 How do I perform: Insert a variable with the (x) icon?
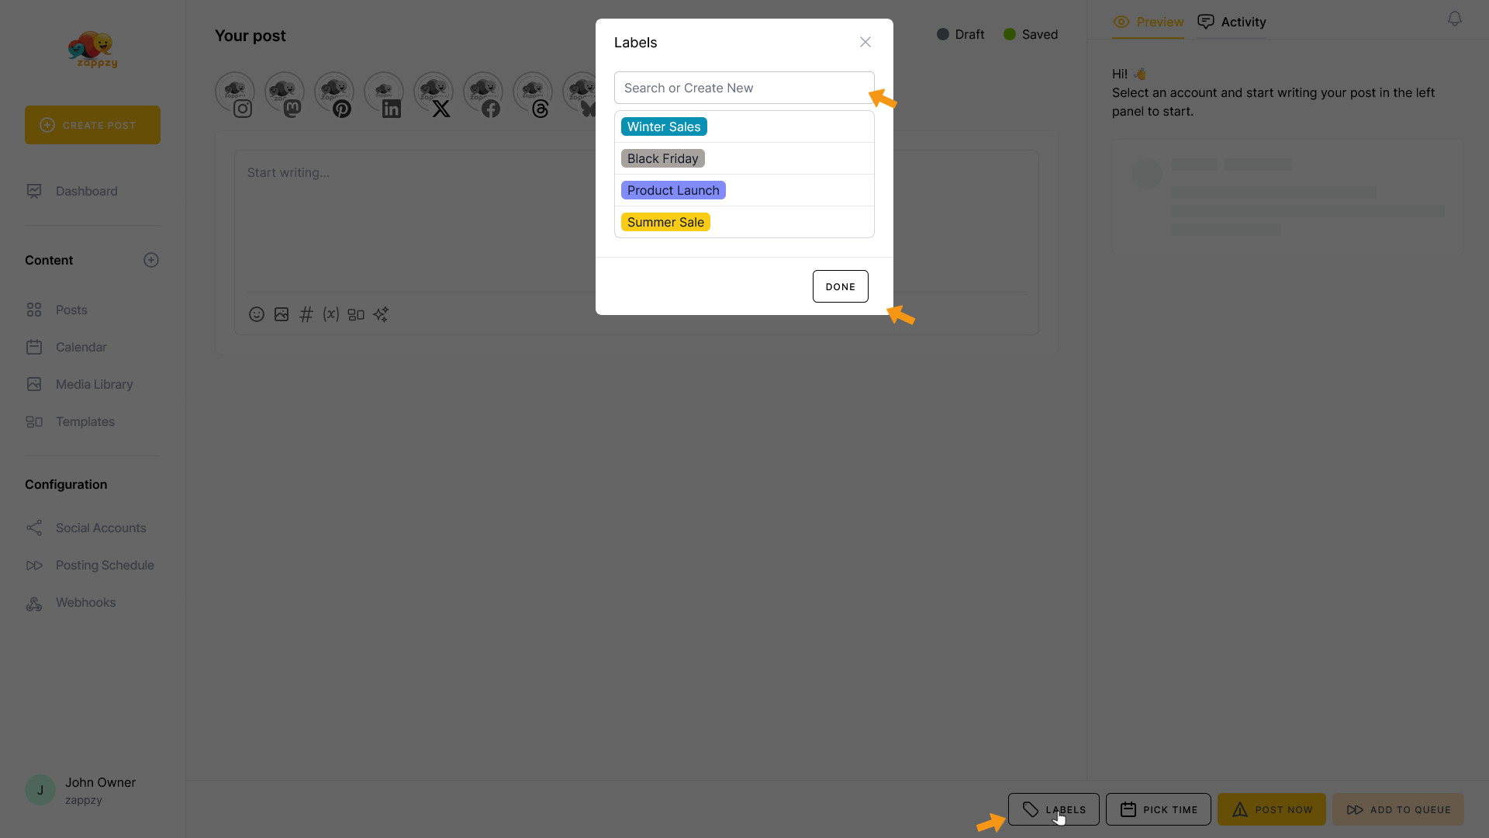coord(331,314)
